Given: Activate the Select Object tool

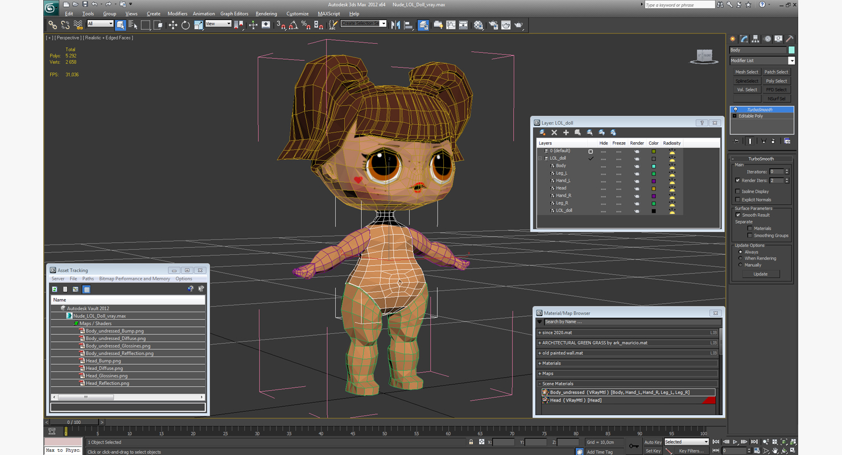Looking at the screenshot, I should click(x=121, y=25).
